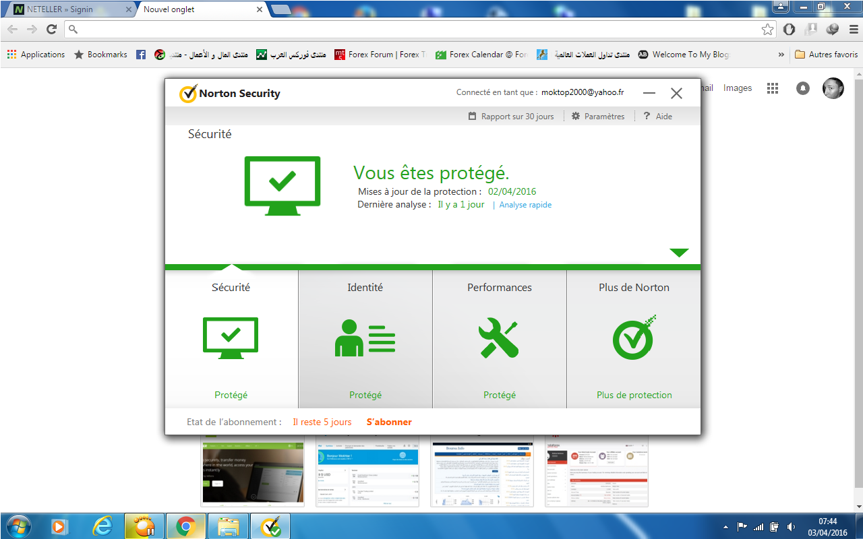This screenshot has height=539, width=863.
Task: Expand hidden bookmarks with double chevron
Action: (x=781, y=55)
